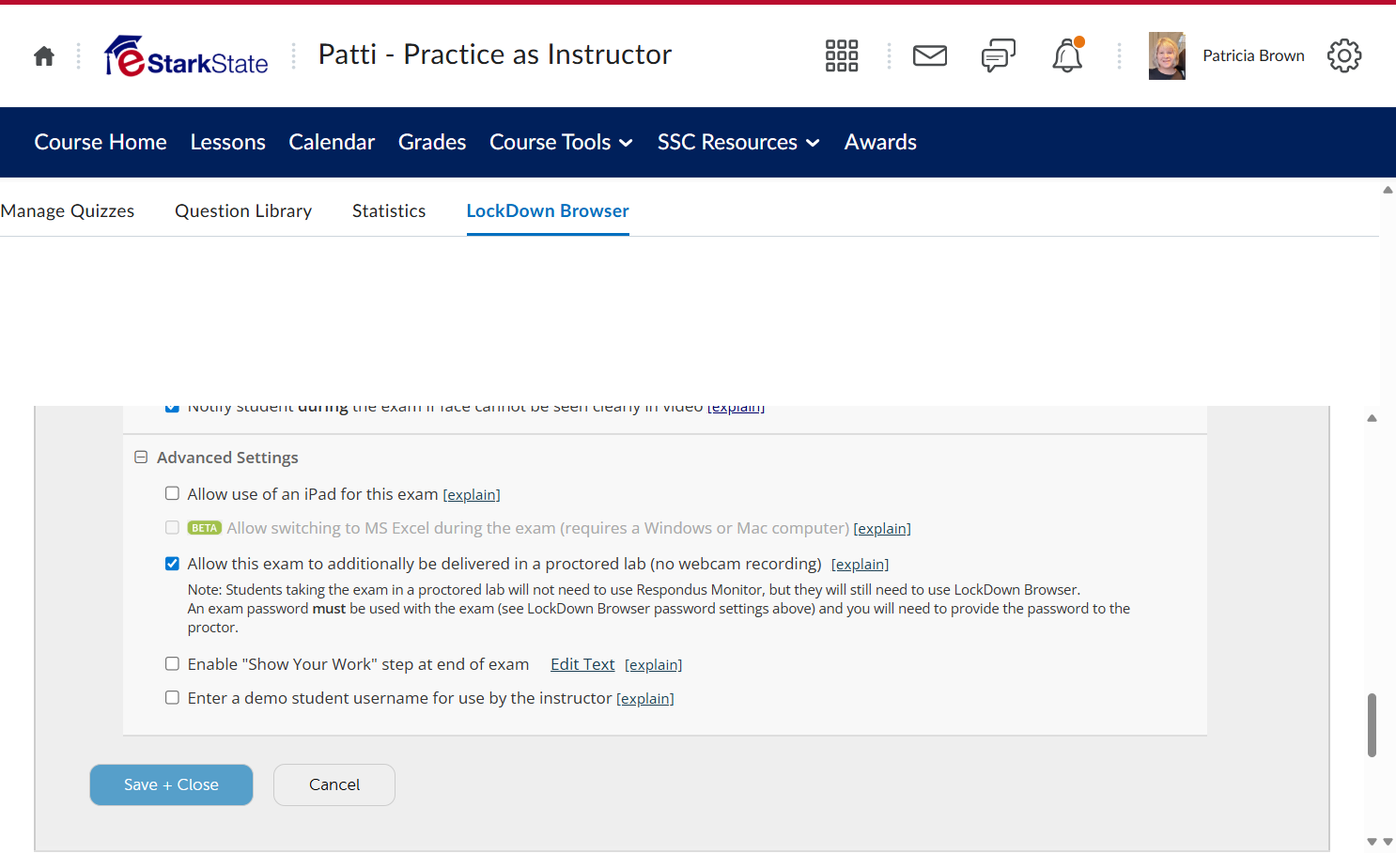Viewport: 1396px width, 854px height.
Task: Enable allow use of an iPad checkbox
Action: [x=172, y=493]
